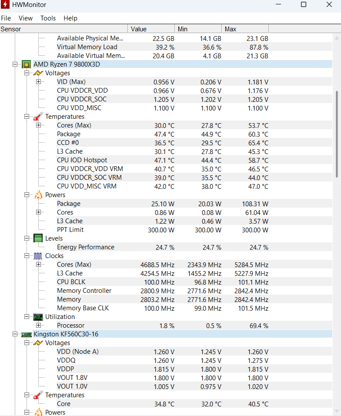Screen dimensions: 341x416
Task: Click the Kingston Temperatures thermometer icon
Action: point(38,395)
